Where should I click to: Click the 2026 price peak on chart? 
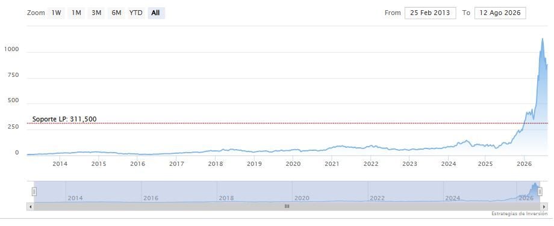543,39
